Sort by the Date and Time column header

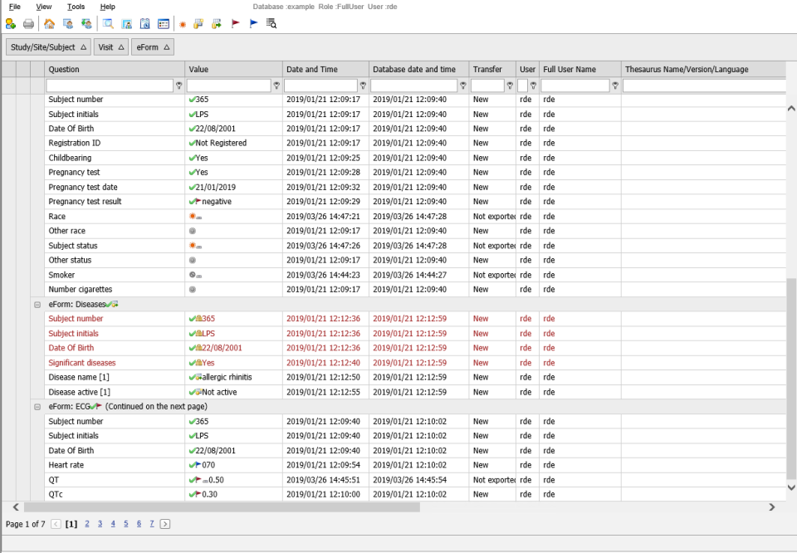coord(325,69)
